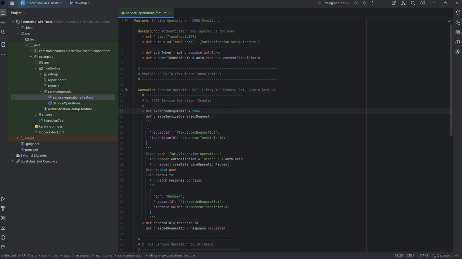The image size is (462, 259).
Task: Open the Structure tool window
Action: [x=3, y=44]
